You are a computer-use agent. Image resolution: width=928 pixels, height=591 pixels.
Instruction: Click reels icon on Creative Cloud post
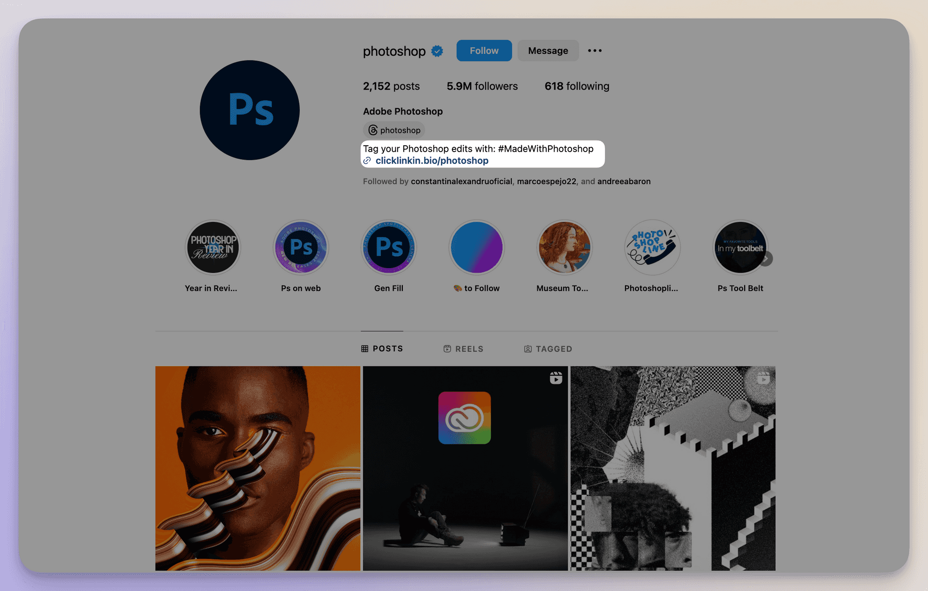click(x=556, y=378)
